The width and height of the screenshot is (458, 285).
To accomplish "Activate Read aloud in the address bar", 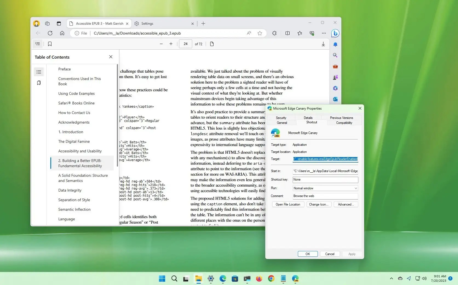I will [249, 33].
